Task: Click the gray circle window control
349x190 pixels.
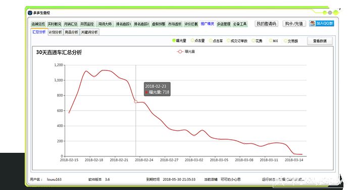Action: (330, 13)
